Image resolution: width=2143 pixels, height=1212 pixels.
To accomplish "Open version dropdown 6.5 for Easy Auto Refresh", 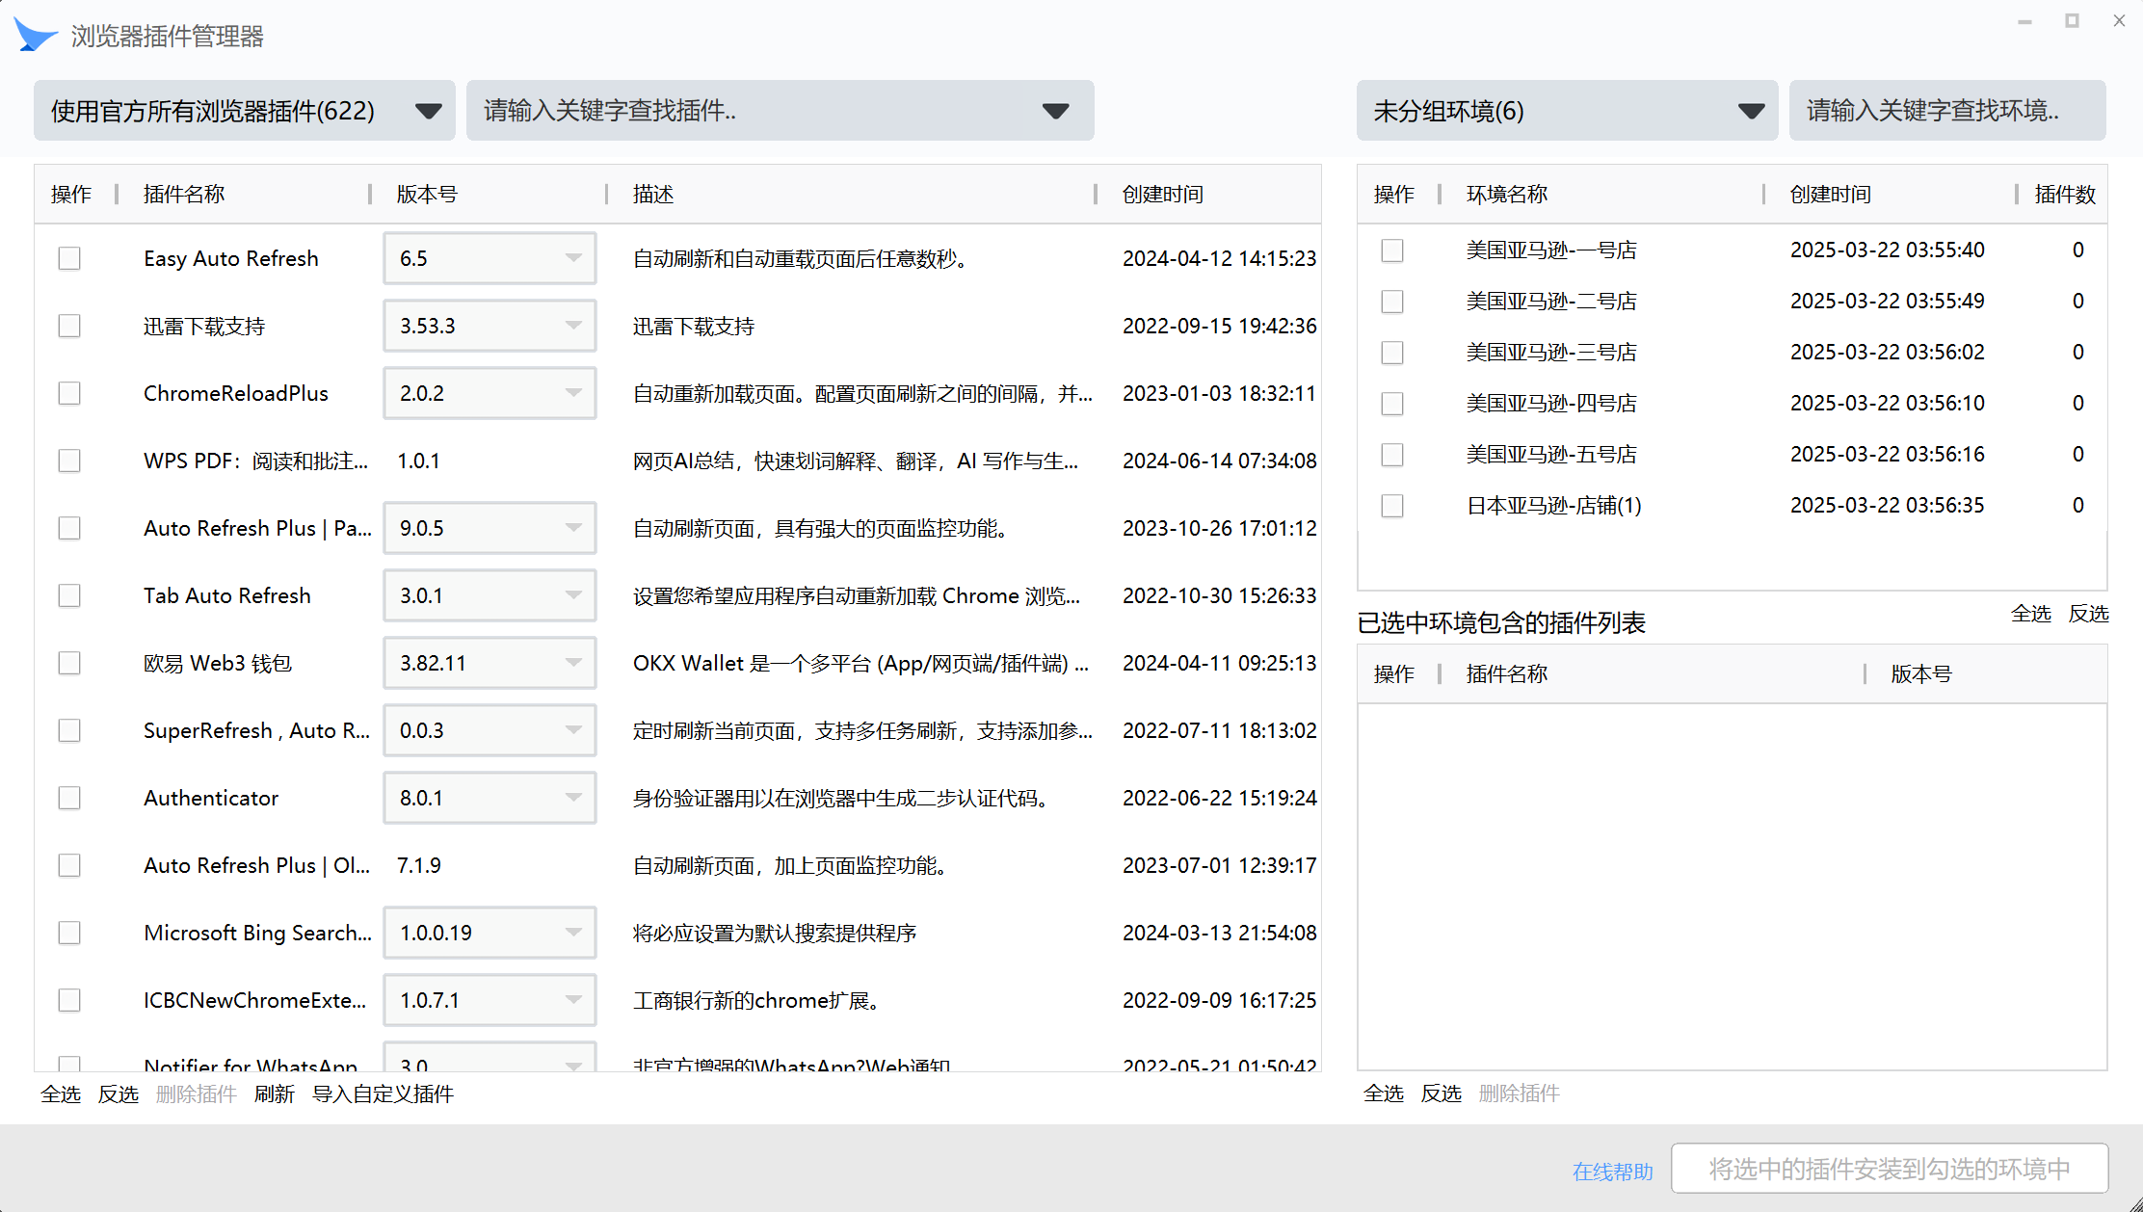I will click(x=489, y=258).
